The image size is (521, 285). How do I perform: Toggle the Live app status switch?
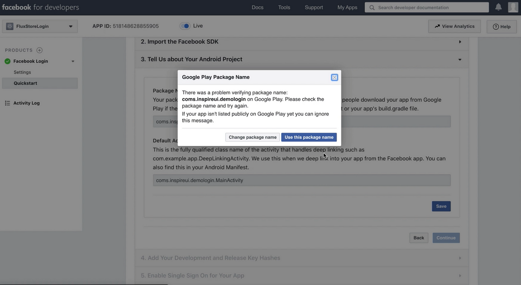point(185,26)
